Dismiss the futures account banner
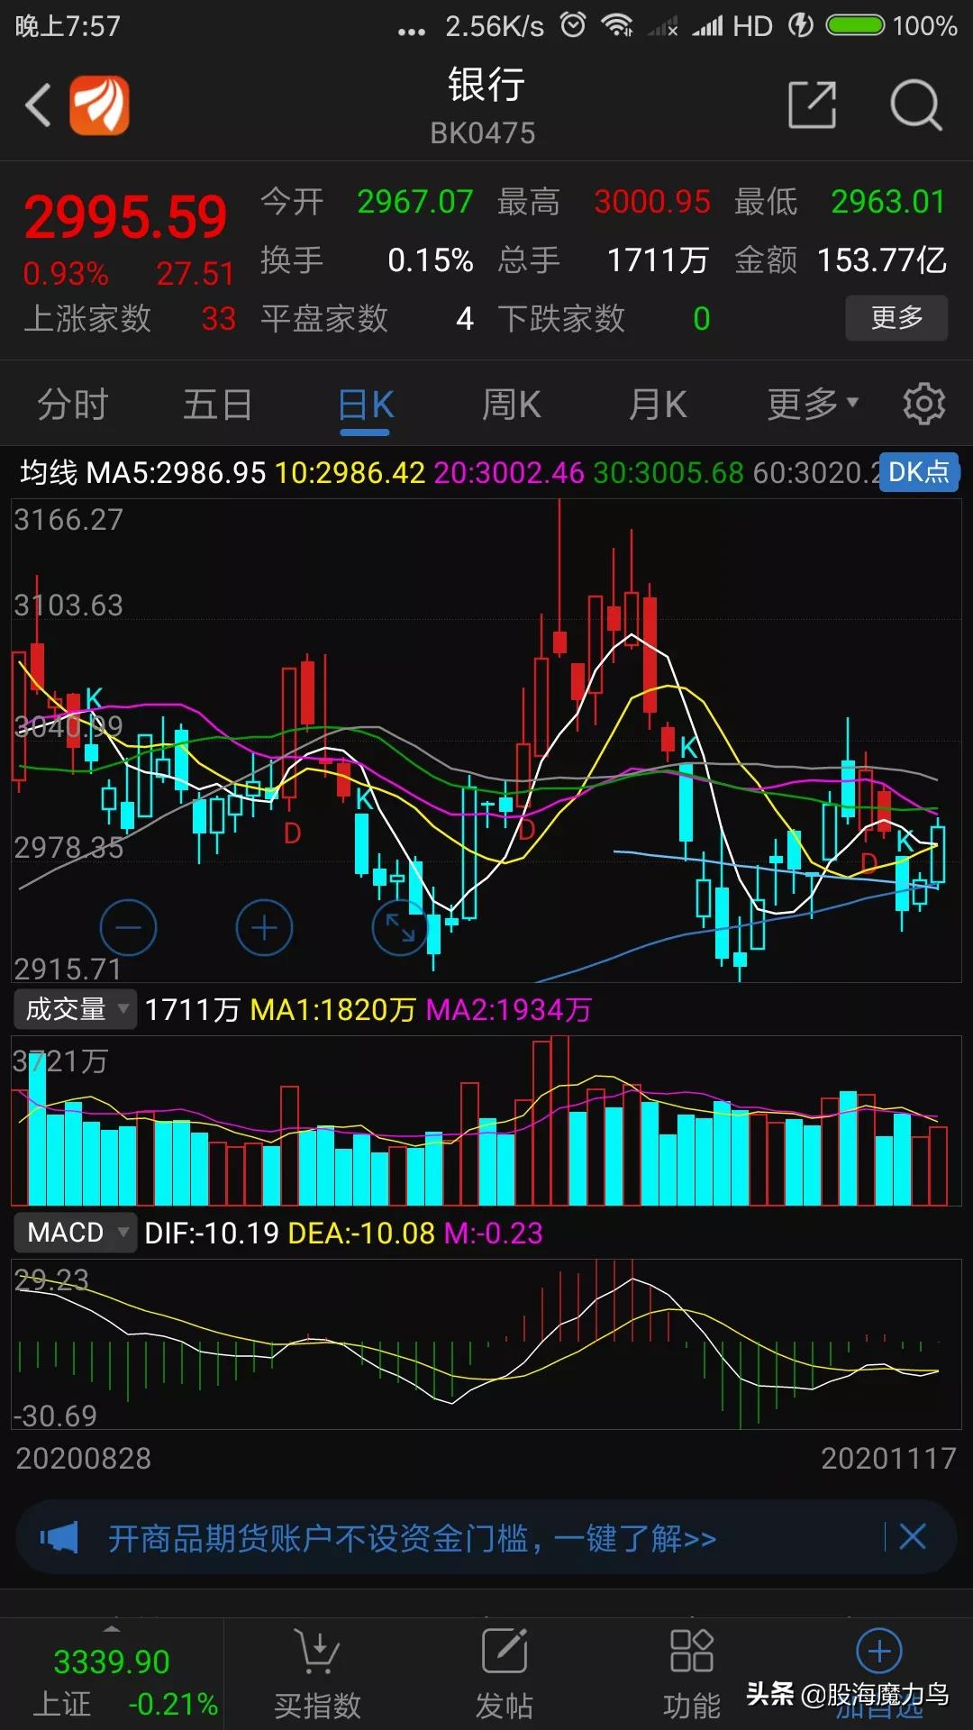Viewport: 973px width, 1730px height. pyautogui.click(x=913, y=1537)
